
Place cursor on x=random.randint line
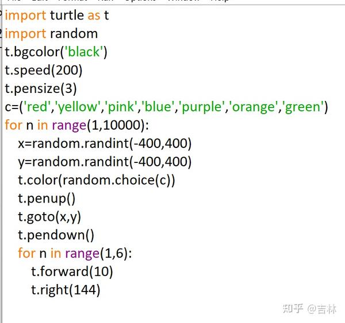[105, 143]
